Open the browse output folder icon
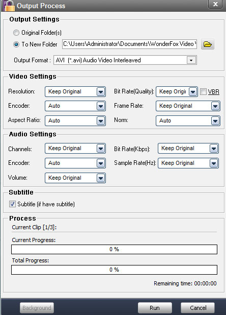Viewport: 226px width, 315px height. click(207, 44)
